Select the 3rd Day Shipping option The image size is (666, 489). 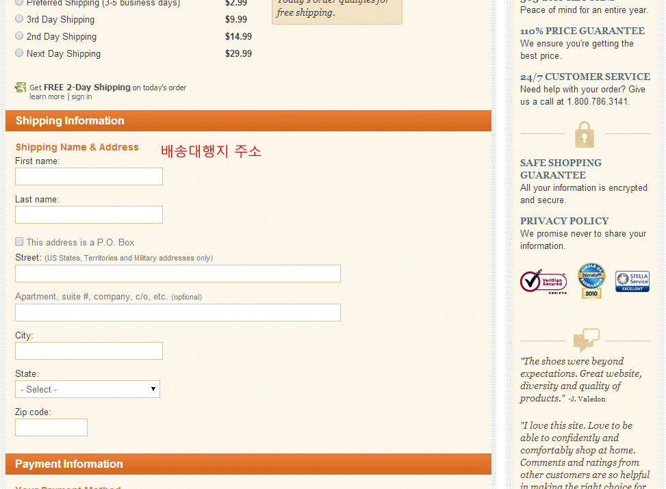click(x=19, y=19)
